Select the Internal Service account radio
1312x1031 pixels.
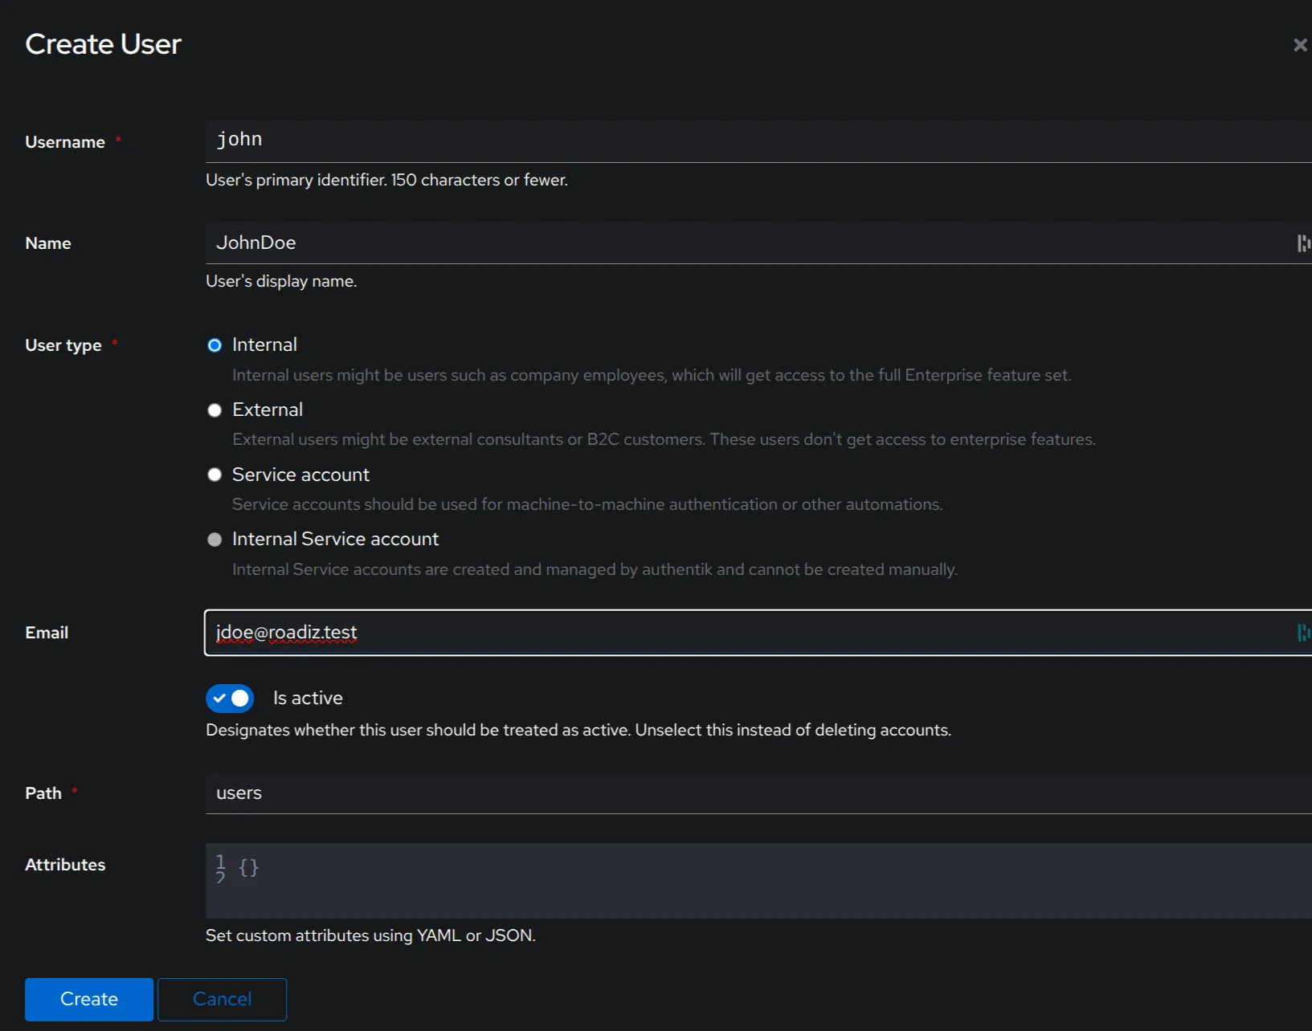(x=215, y=540)
